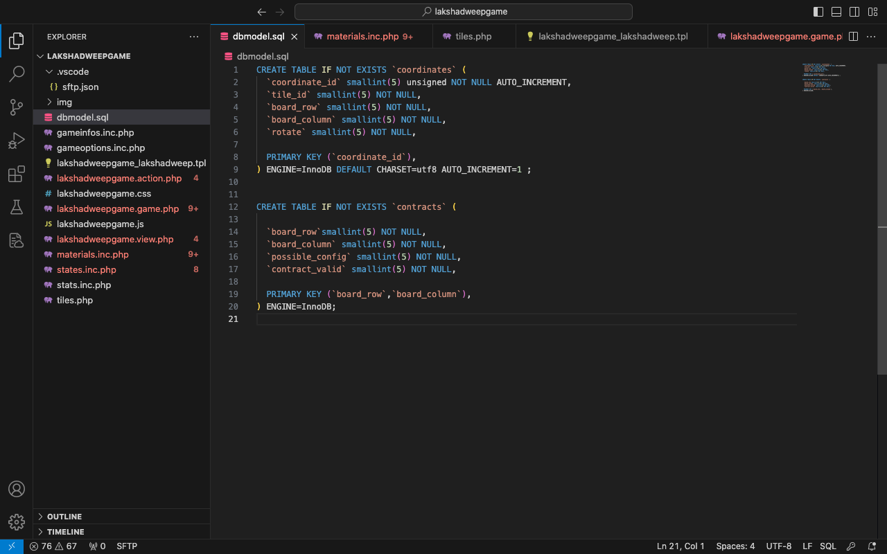Open lakshadweepgame.js file
This screenshot has width=887, height=554.
(x=121, y=224)
